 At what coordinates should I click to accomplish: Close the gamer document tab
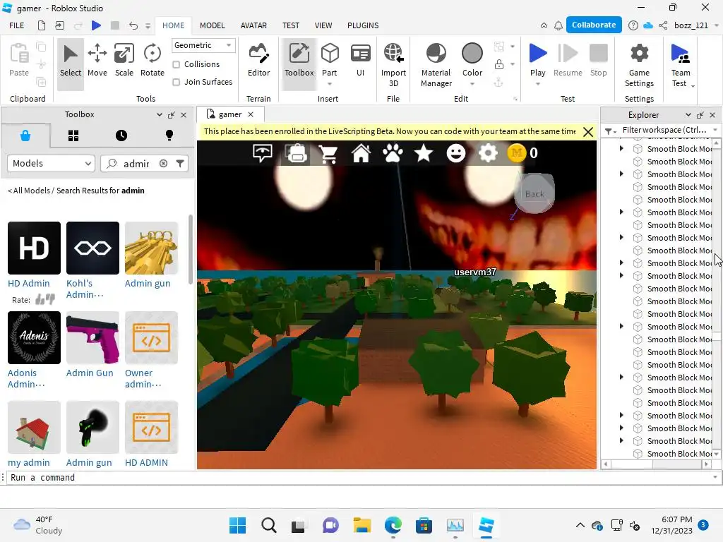pos(251,114)
